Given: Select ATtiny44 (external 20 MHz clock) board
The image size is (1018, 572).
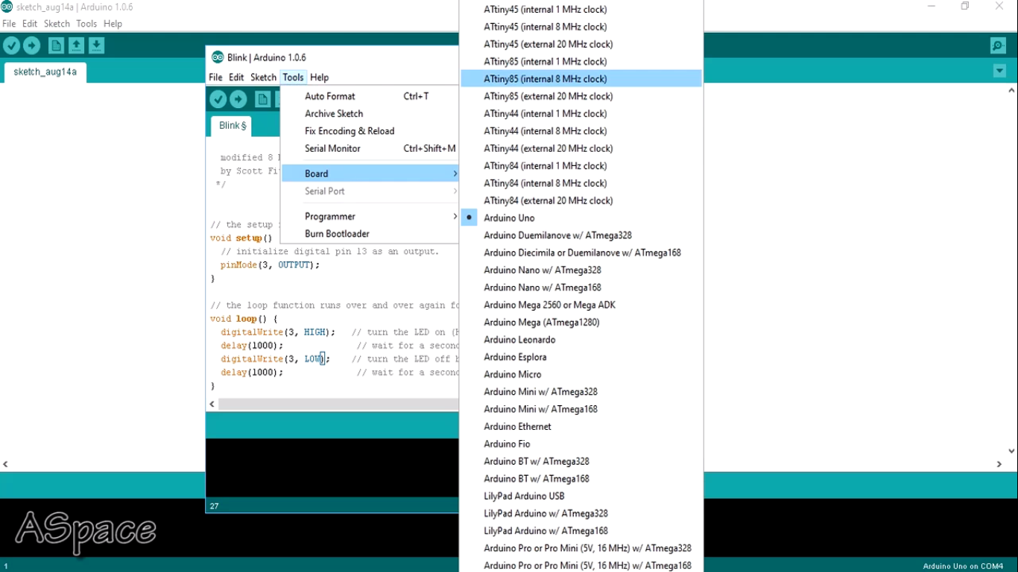Looking at the screenshot, I should 581,148.
